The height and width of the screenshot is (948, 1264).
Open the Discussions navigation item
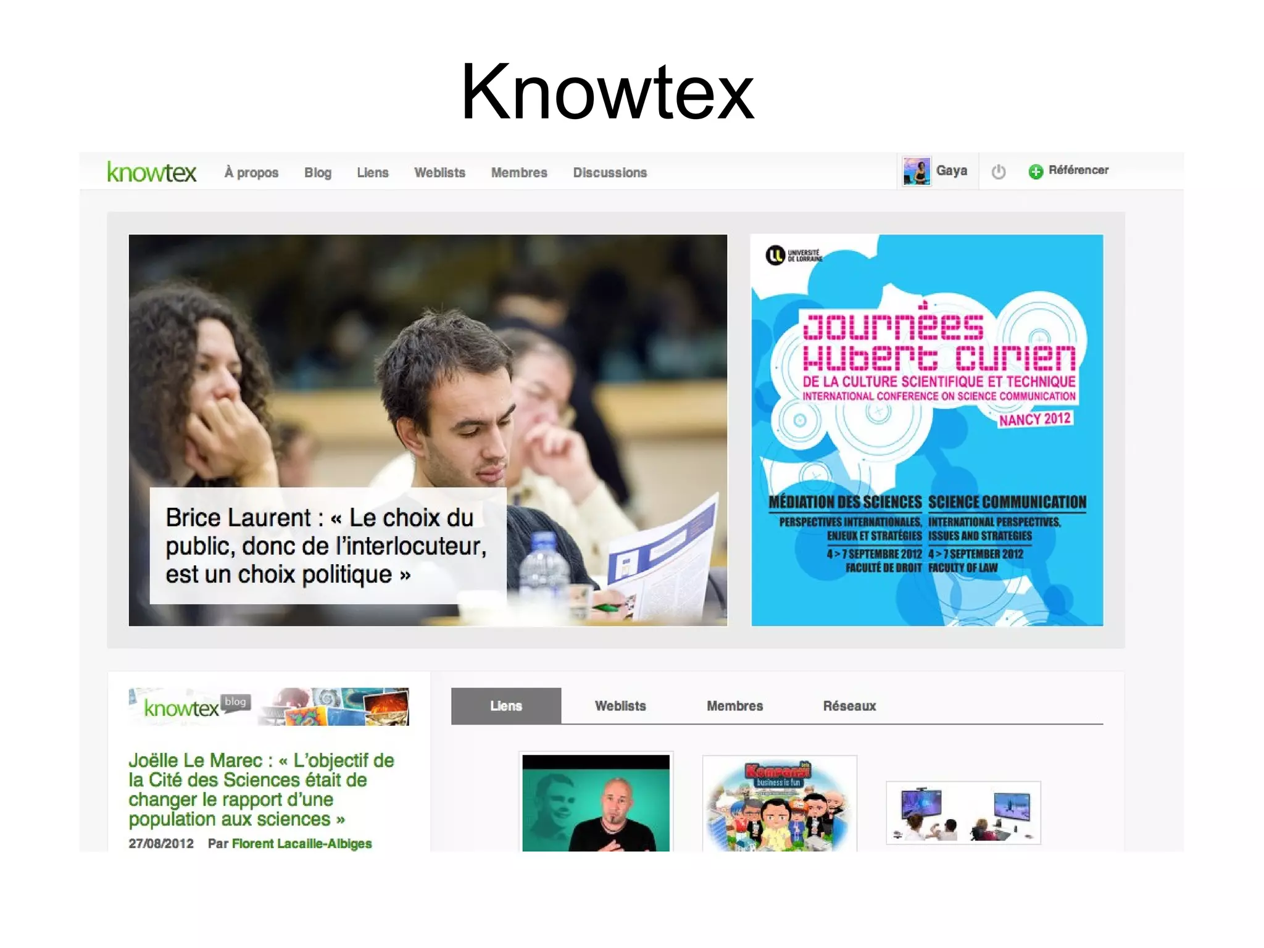tap(610, 173)
